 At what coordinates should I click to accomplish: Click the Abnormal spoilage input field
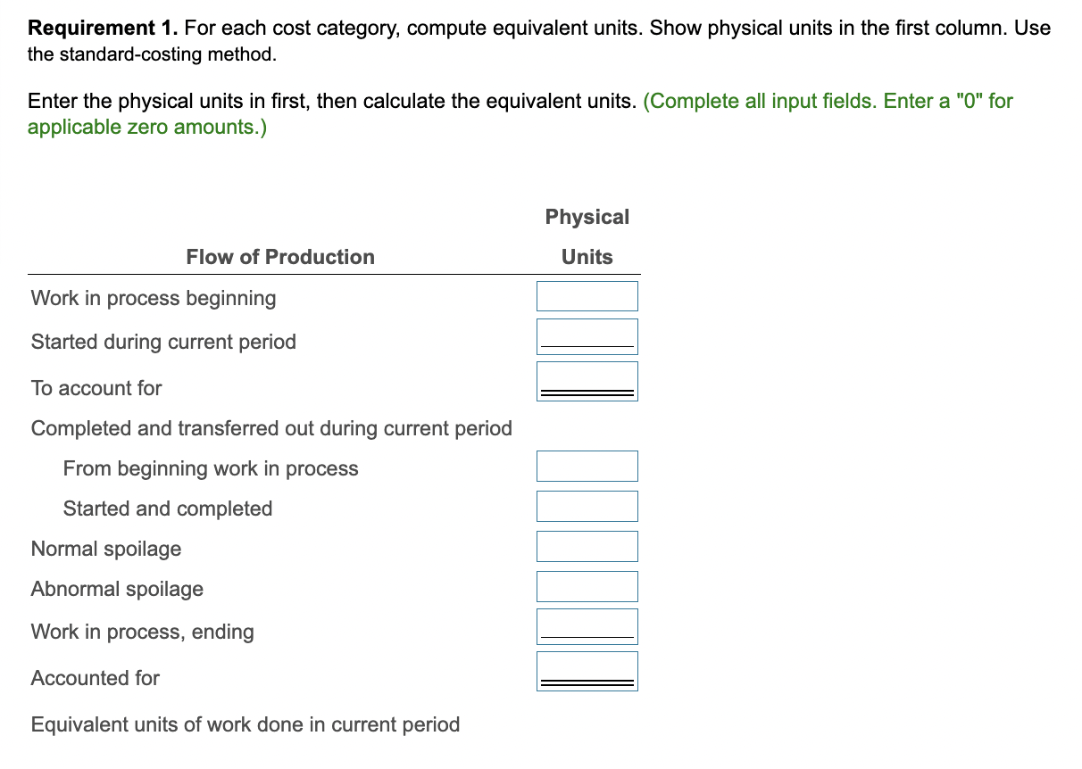[x=587, y=586]
